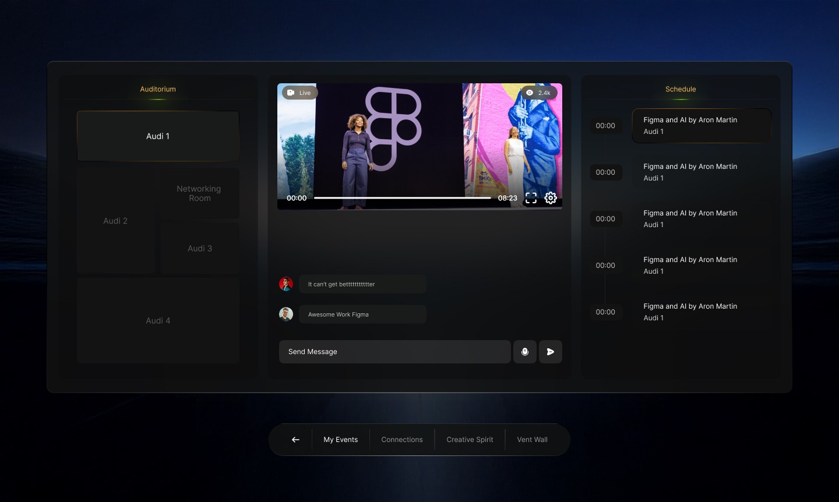
Task: Switch to Connections tab
Action: click(402, 440)
